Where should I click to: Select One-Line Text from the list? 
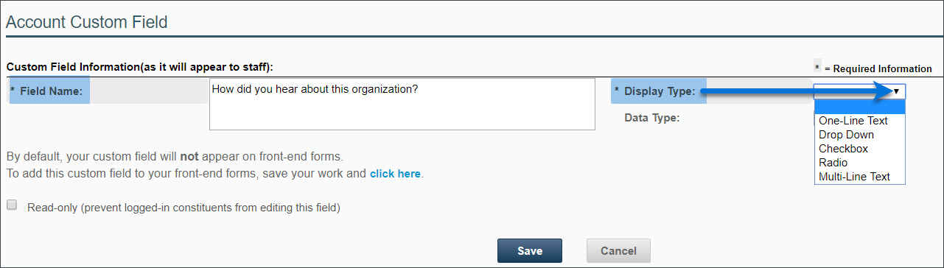click(x=853, y=121)
